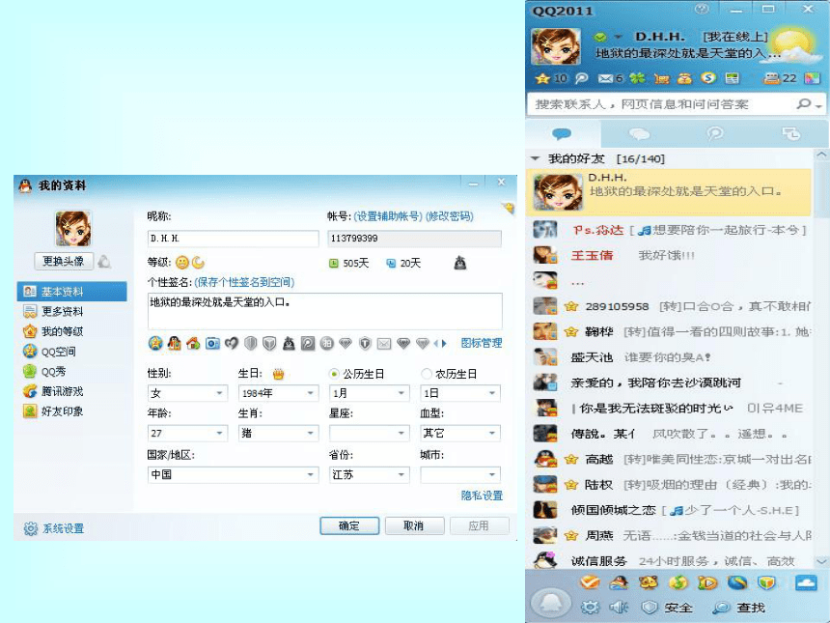Open the 性别 dropdown showing 女

pos(187,393)
